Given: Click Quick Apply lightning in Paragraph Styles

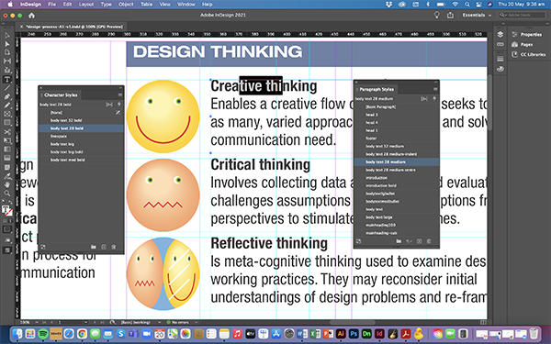Looking at the screenshot, I should (x=434, y=99).
